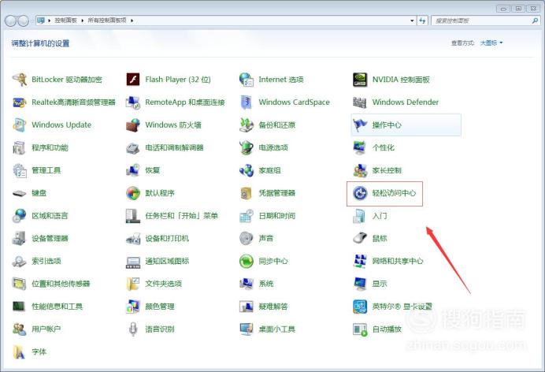This screenshot has height=372, width=545.
Task: Open 日期和时间 icon
Action: (247, 216)
